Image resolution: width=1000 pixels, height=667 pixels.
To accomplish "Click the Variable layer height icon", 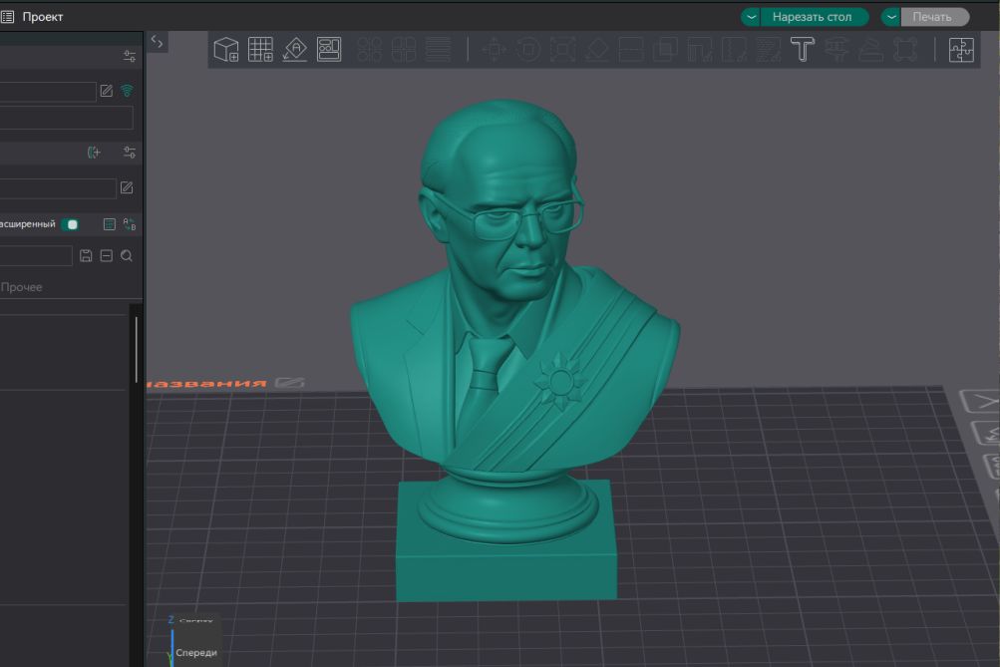I will tap(438, 49).
